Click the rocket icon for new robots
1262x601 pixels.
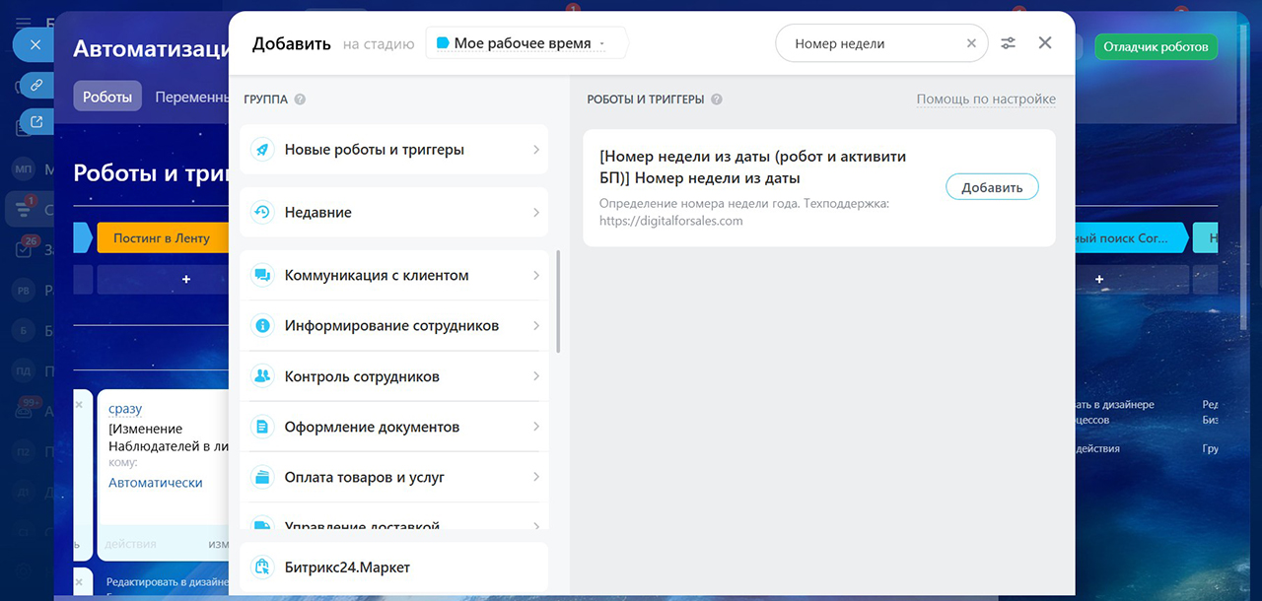262,150
